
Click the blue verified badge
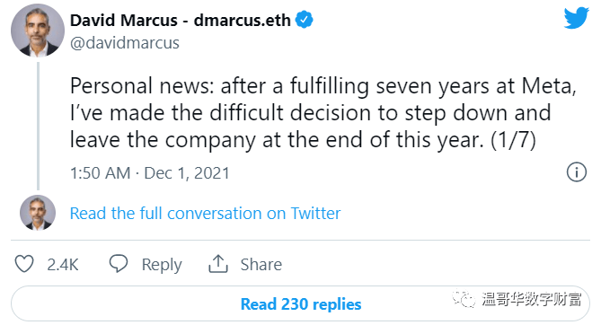click(x=305, y=20)
